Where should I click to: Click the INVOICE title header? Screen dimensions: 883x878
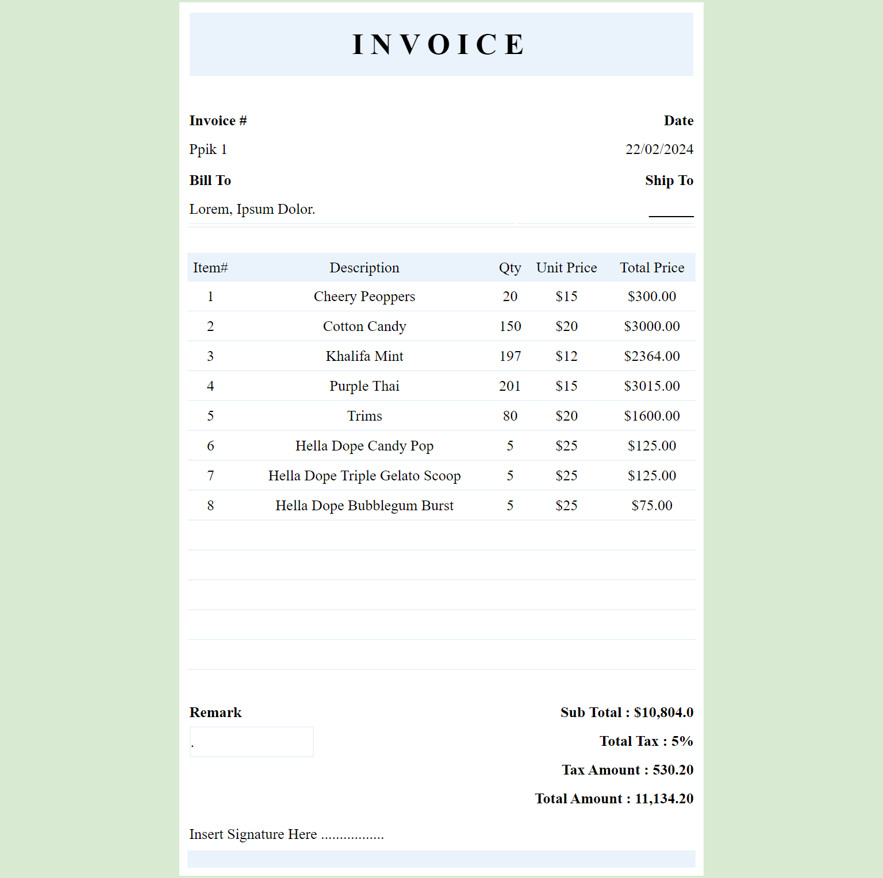coord(440,45)
